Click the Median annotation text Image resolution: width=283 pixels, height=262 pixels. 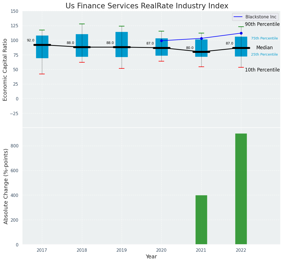pos(264,48)
